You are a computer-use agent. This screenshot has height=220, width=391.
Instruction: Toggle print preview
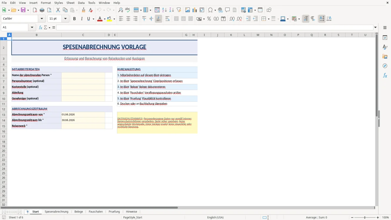pos(49,10)
